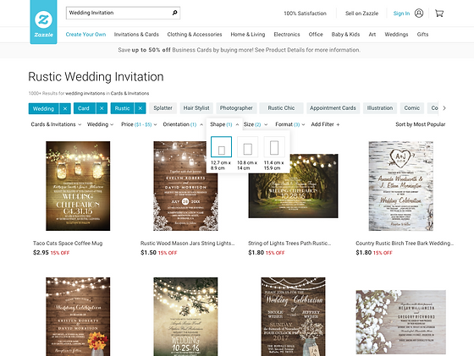Open the Price filter dropdown
This screenshot has width=474, height=356.
(139, 124)
